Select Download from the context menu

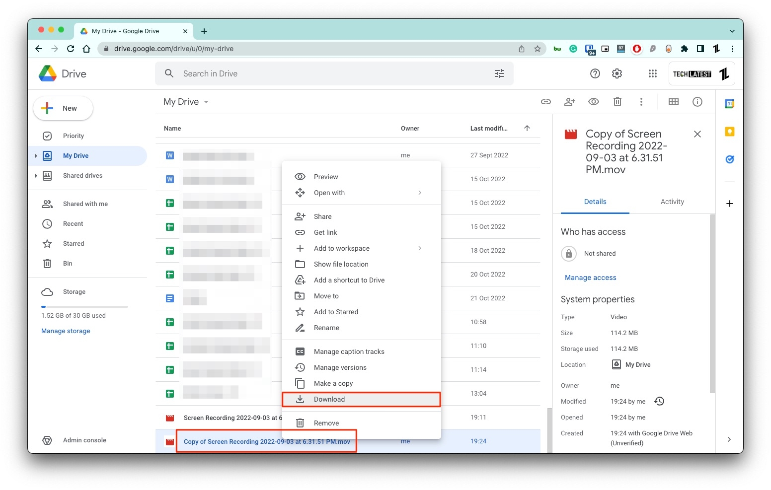(329, 399)
